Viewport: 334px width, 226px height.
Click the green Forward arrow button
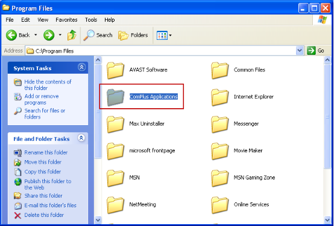coord(49,35)
